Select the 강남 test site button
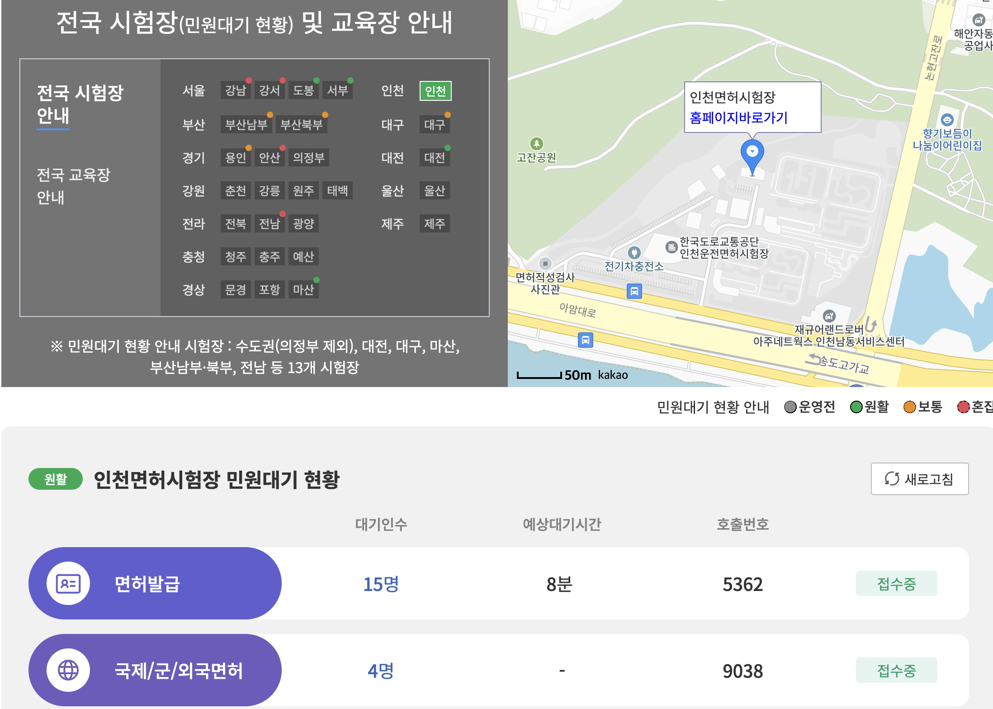This screenshot has width=993, height=709. click(x=235, y=90)
